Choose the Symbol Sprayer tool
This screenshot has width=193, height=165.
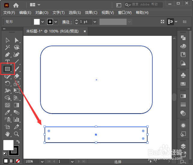point(8,120)
